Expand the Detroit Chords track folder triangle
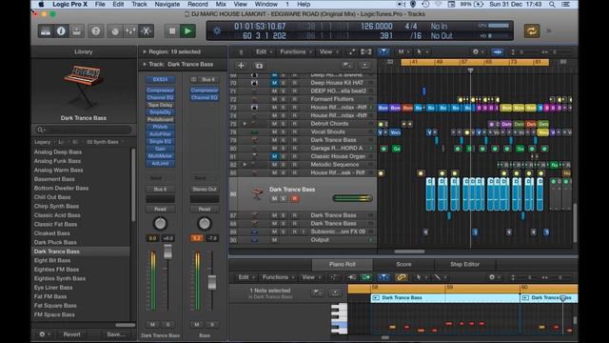This screenshot has width=609, height=343. tap(245, 124)
